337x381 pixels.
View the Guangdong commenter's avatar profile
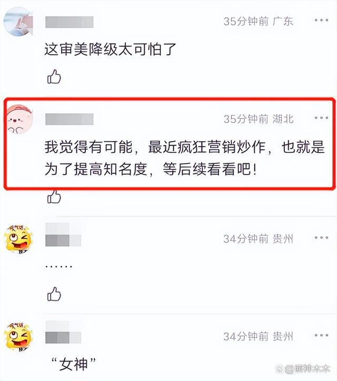pos(18,22)
